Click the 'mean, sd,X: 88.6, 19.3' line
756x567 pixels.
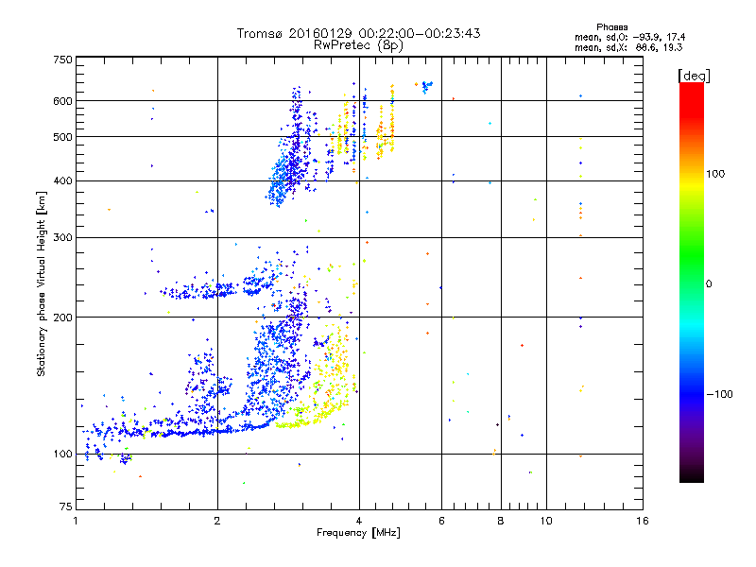(x=628, y=47)
